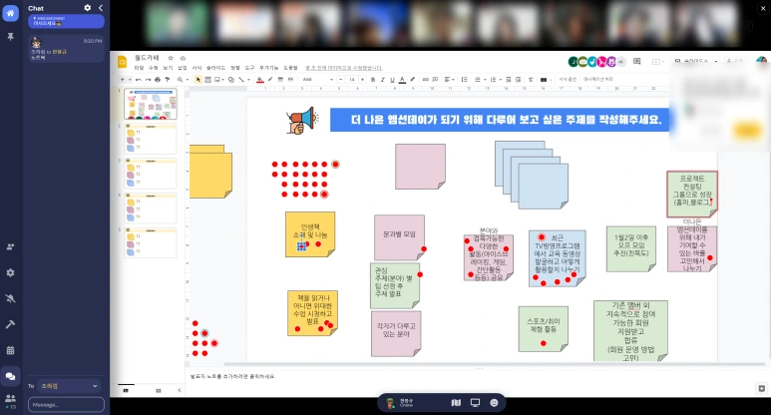Screen dimensions: 771x415
Task: Select slide 2 thumbnail in filmstrip
Action: 151,139
